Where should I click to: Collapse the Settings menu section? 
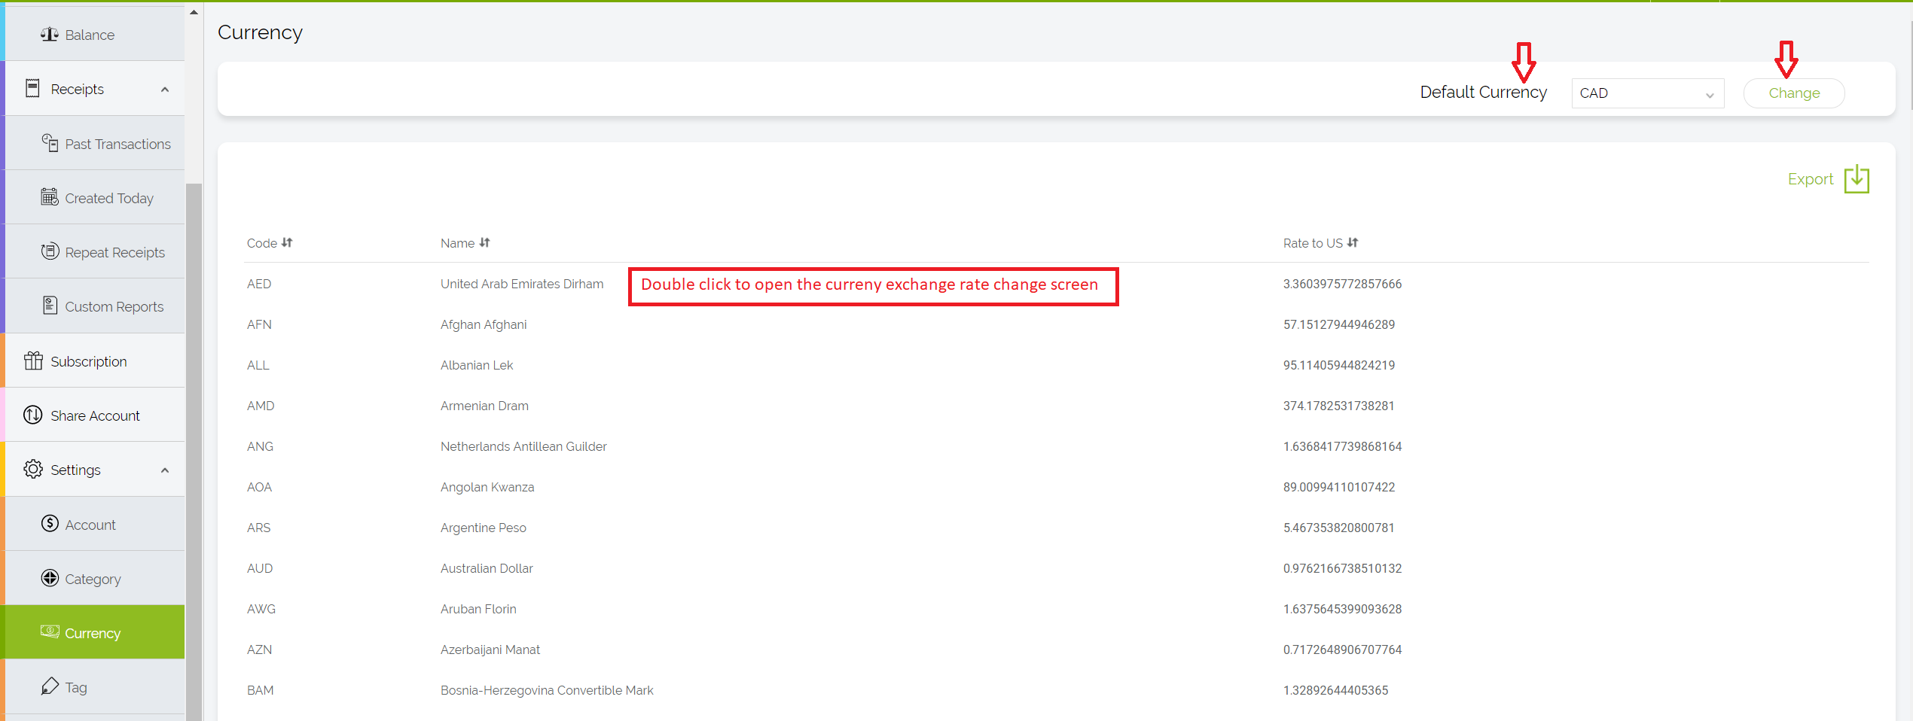coord(165,470)
